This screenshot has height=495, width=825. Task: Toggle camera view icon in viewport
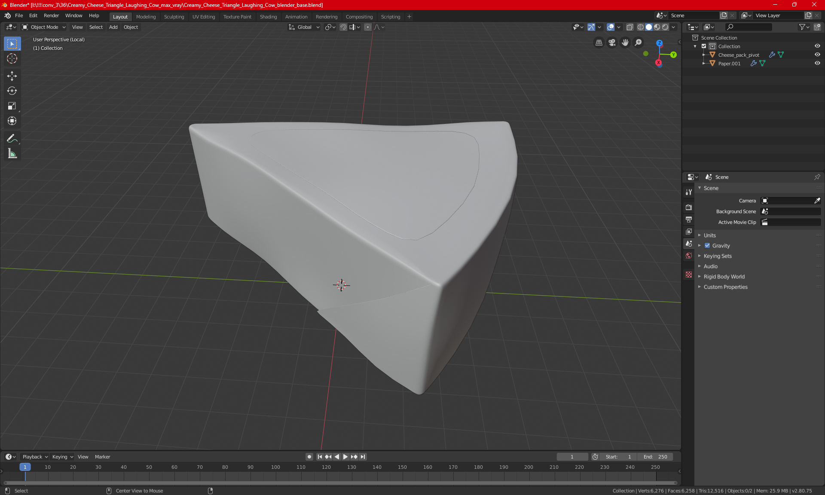tap(612, 43)
